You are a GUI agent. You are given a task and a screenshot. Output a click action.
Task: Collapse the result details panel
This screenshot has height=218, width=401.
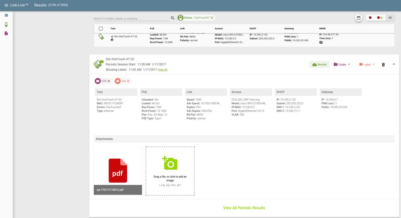pos(394,64)
